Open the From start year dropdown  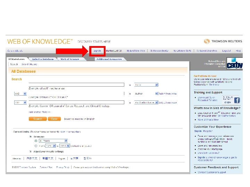pos(51,146)
